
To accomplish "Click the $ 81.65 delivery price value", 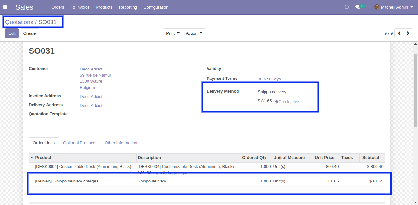I will click(x=265, y=101).
